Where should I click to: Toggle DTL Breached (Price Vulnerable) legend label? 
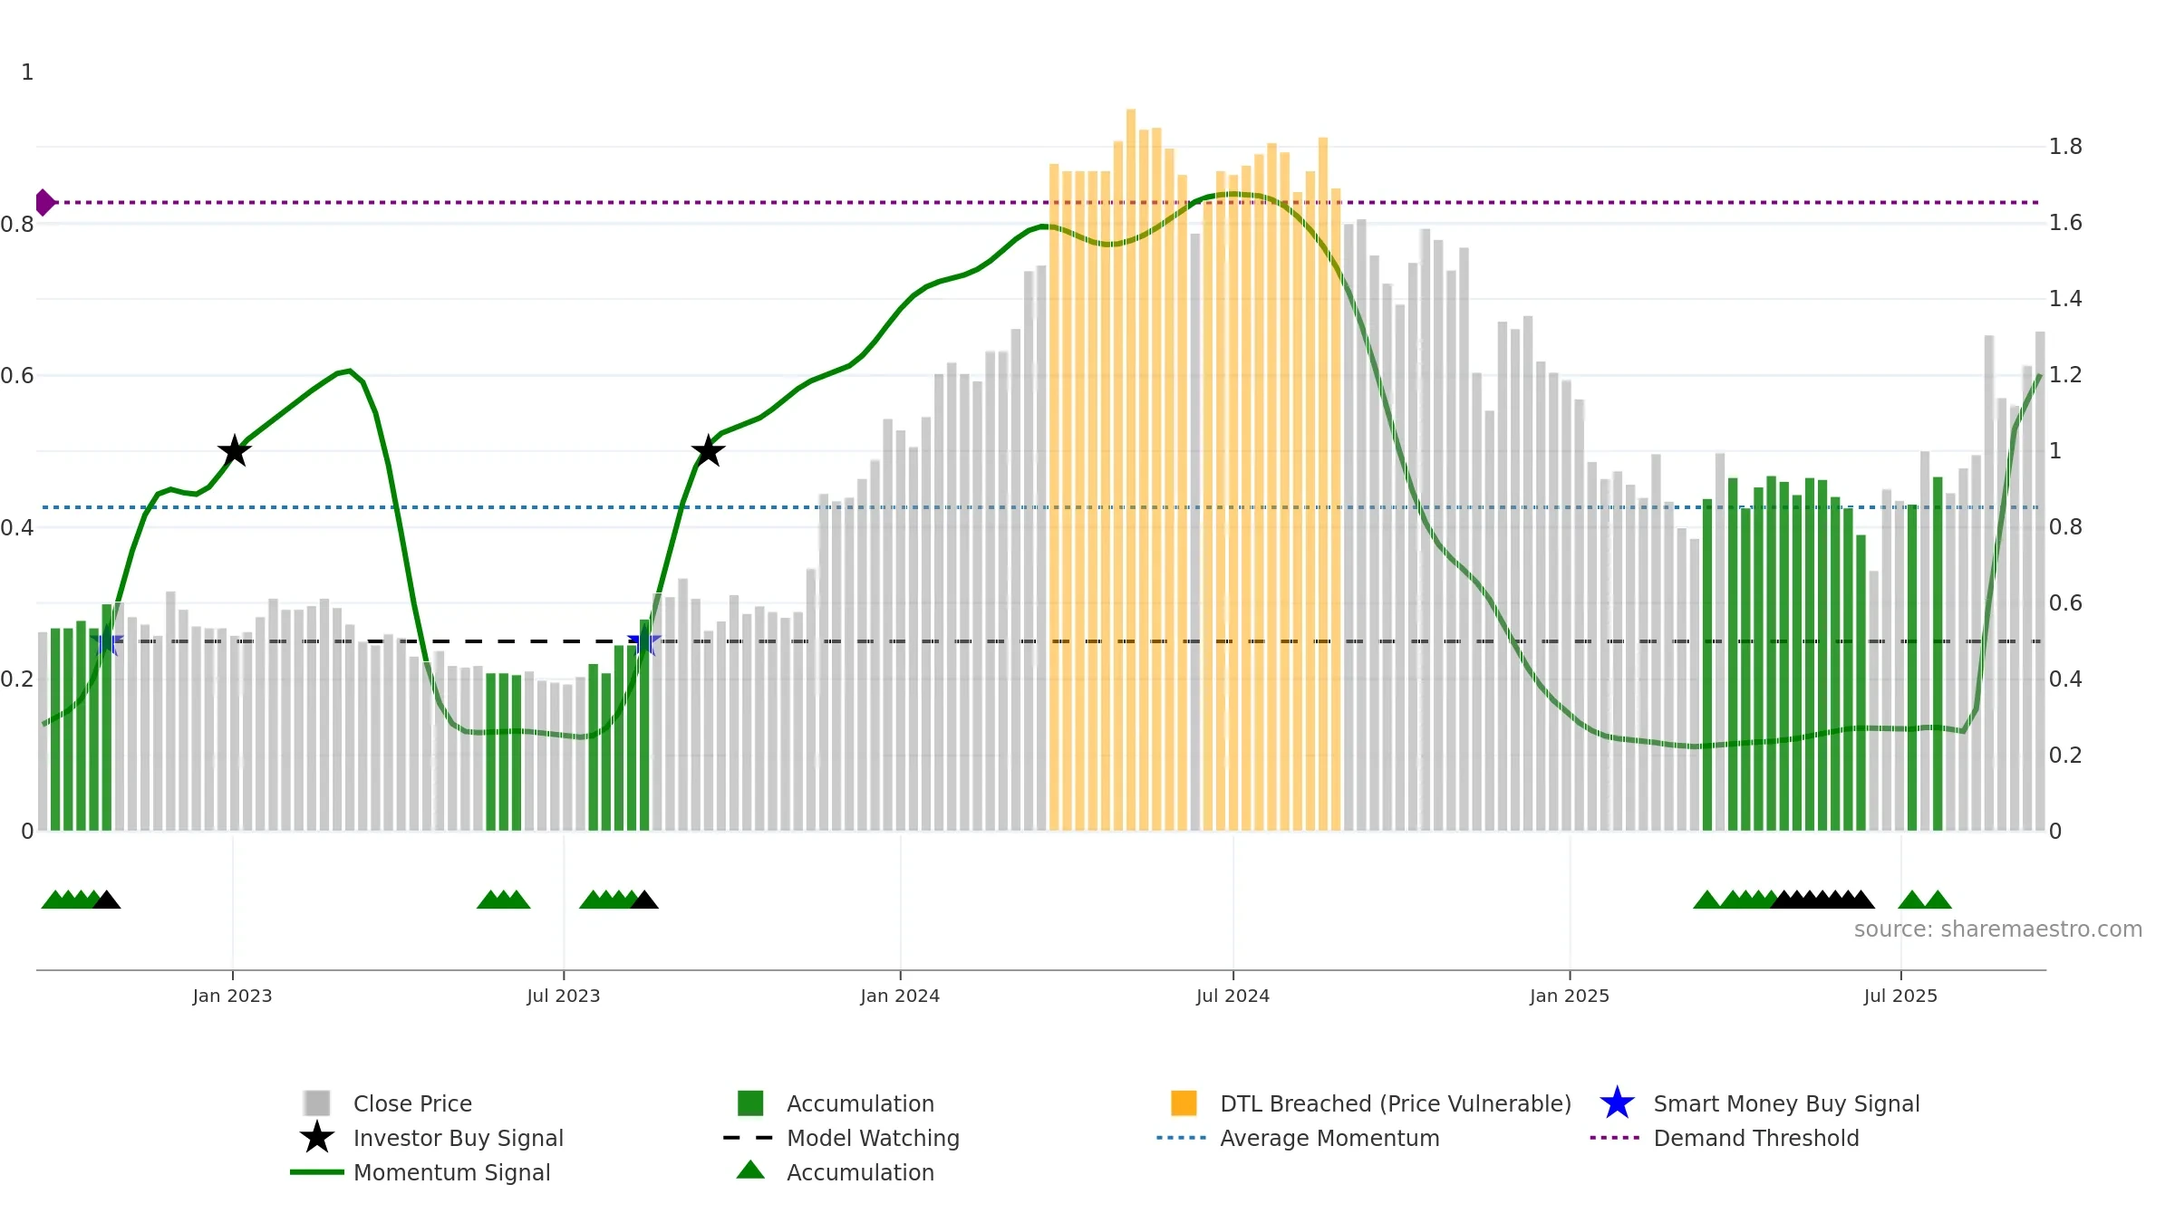coord(1396,1103)
